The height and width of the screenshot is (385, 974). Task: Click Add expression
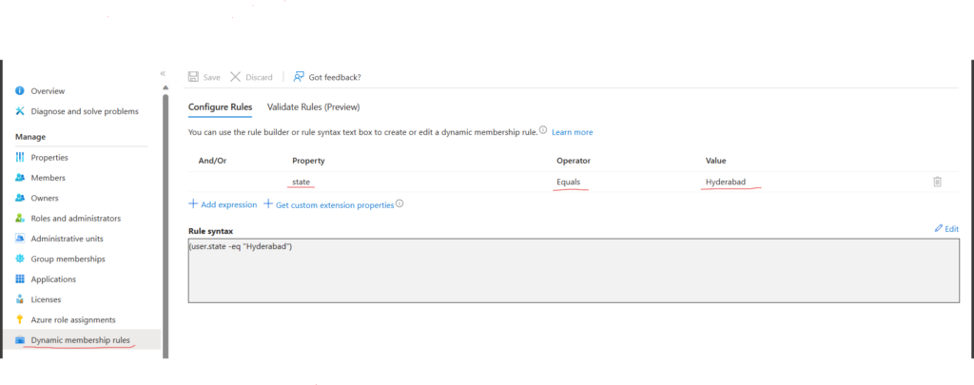223,204
